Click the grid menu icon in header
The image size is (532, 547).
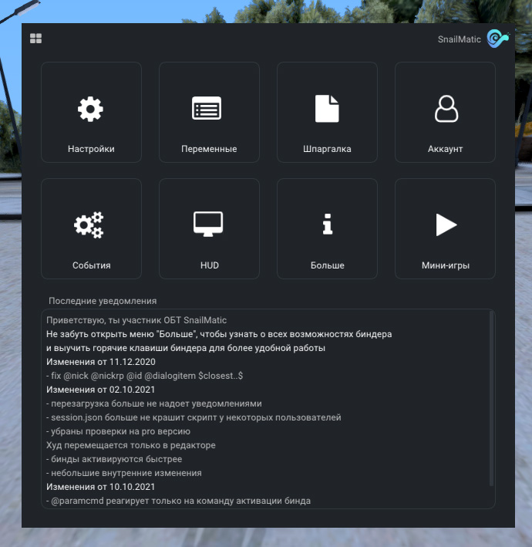[36, 39]
